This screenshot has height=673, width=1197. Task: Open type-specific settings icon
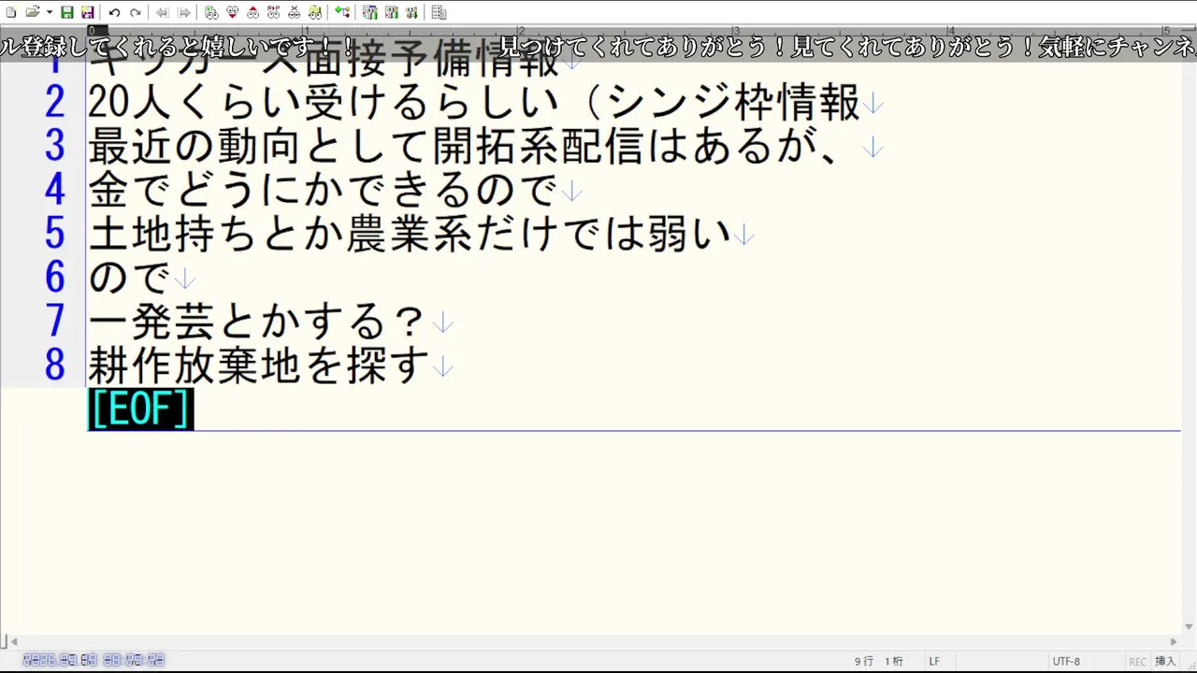(391, 12)
